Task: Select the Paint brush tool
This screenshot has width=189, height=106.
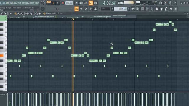Action: [x=18, y=14]
